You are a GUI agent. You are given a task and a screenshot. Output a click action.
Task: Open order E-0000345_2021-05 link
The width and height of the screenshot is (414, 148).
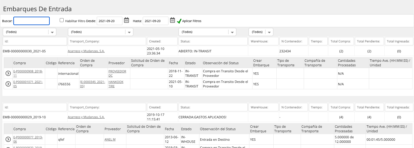tap(92, 84)
